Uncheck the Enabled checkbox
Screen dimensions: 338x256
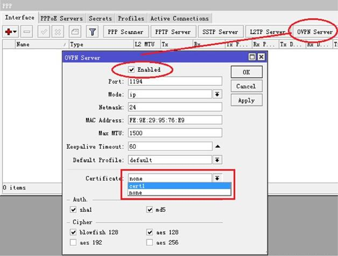[132, 70]
